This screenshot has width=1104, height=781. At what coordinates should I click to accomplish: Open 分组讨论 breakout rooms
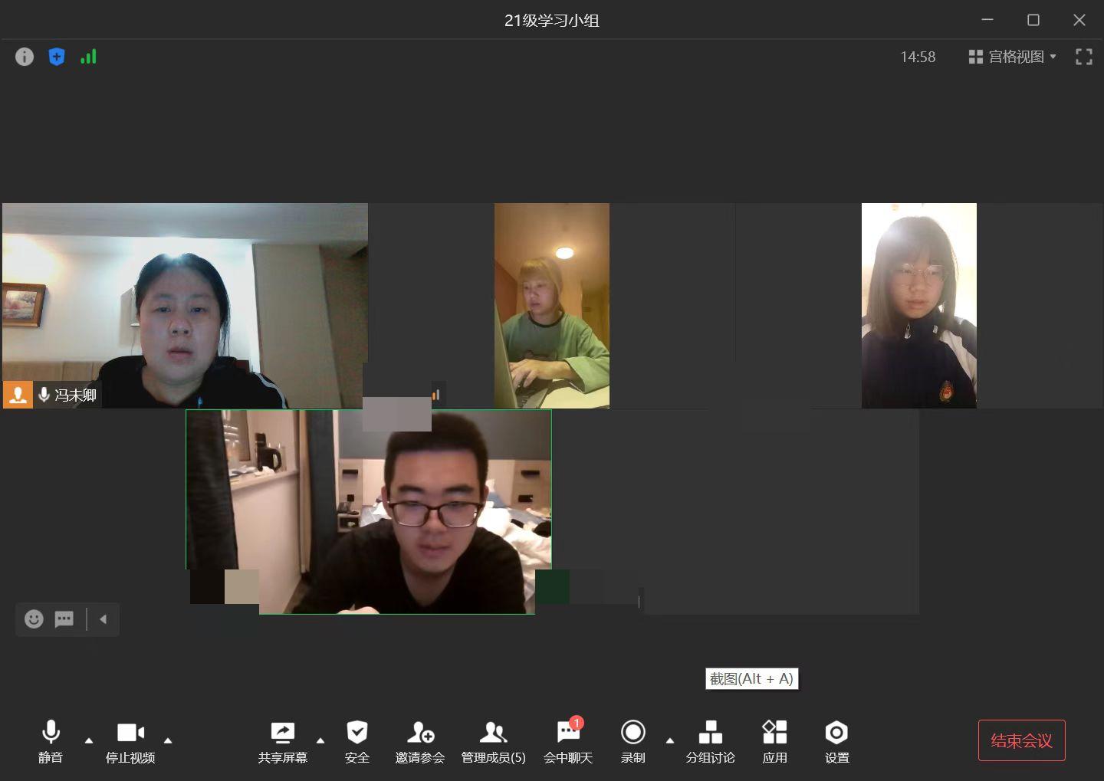pyautogui.click(x=710, y=741)
